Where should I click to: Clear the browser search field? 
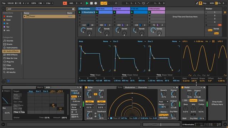pos(73,9)
